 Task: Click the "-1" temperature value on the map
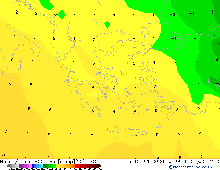(173, 38)
